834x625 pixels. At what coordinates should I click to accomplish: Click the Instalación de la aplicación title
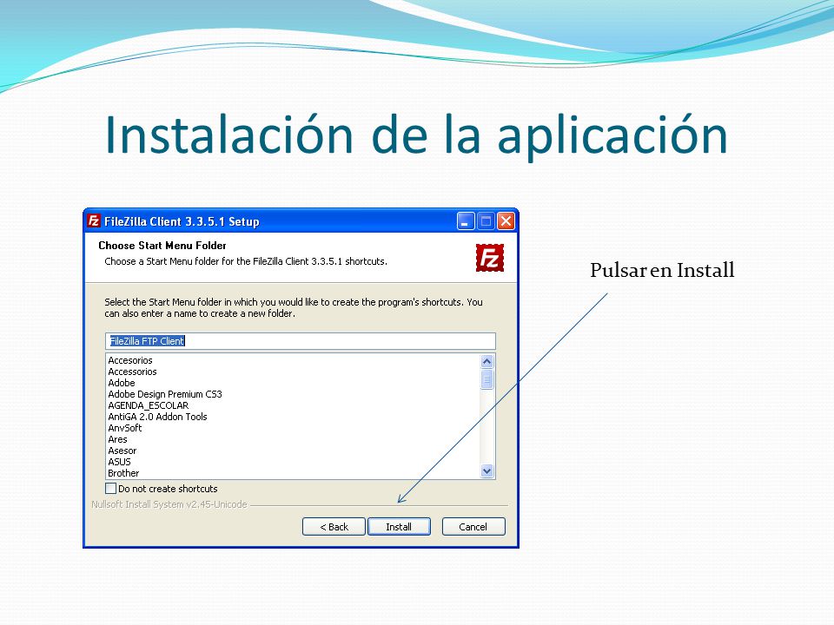click(x=416, y=135)
